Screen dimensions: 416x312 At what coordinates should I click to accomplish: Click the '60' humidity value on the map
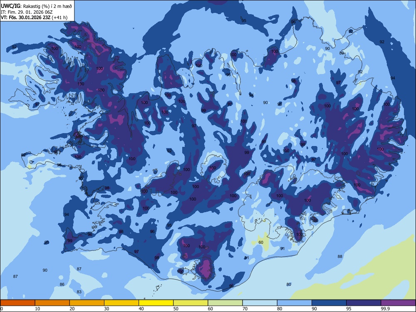pyautogui.click(x=261, y=242)
